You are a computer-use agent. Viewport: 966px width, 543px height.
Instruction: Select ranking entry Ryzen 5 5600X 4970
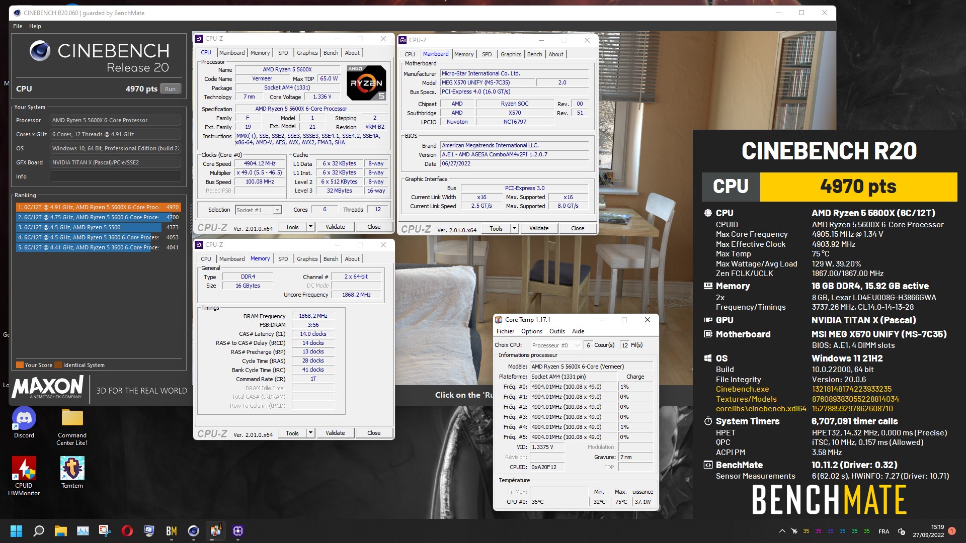click(x=98, y=207)
